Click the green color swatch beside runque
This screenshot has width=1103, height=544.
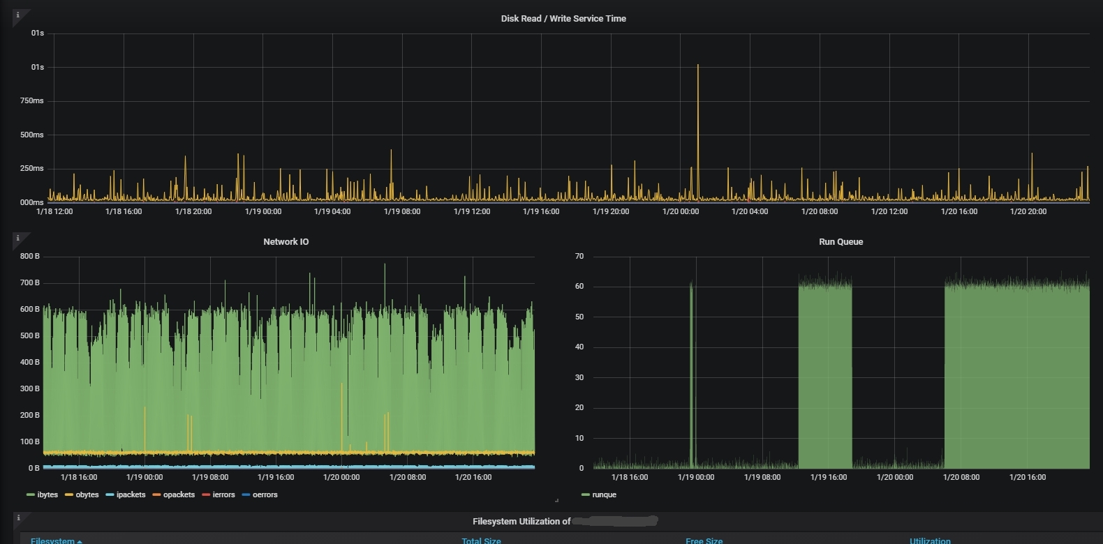585,494
